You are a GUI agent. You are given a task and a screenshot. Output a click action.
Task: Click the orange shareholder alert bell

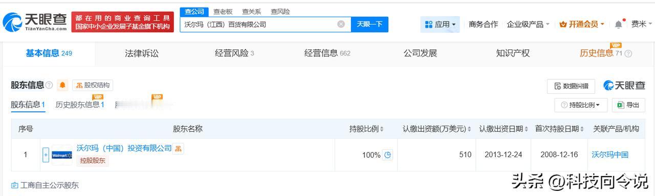[x=62, y=85]
